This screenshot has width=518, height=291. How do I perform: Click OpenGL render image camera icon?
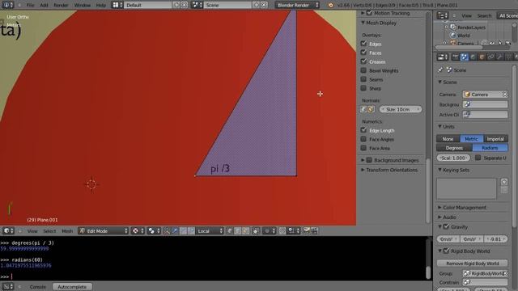[306, 231]
